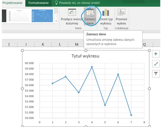Click the Typ group label
The width and height of the screenshot is (161, 127).
pyautogui.click(x=106, y=28)
